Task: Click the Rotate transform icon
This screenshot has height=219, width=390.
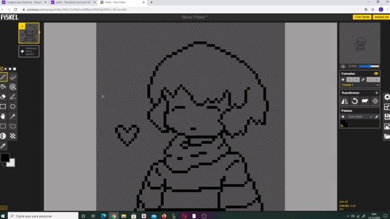Action: coord(355,101)
